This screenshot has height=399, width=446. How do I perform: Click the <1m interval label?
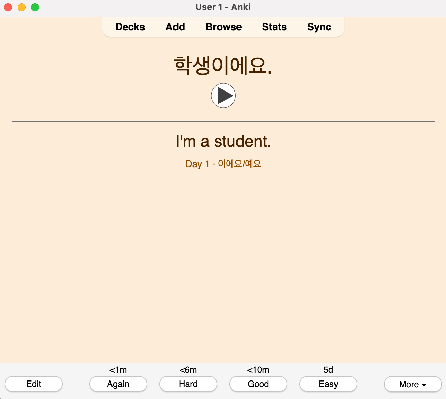point(118,370)
